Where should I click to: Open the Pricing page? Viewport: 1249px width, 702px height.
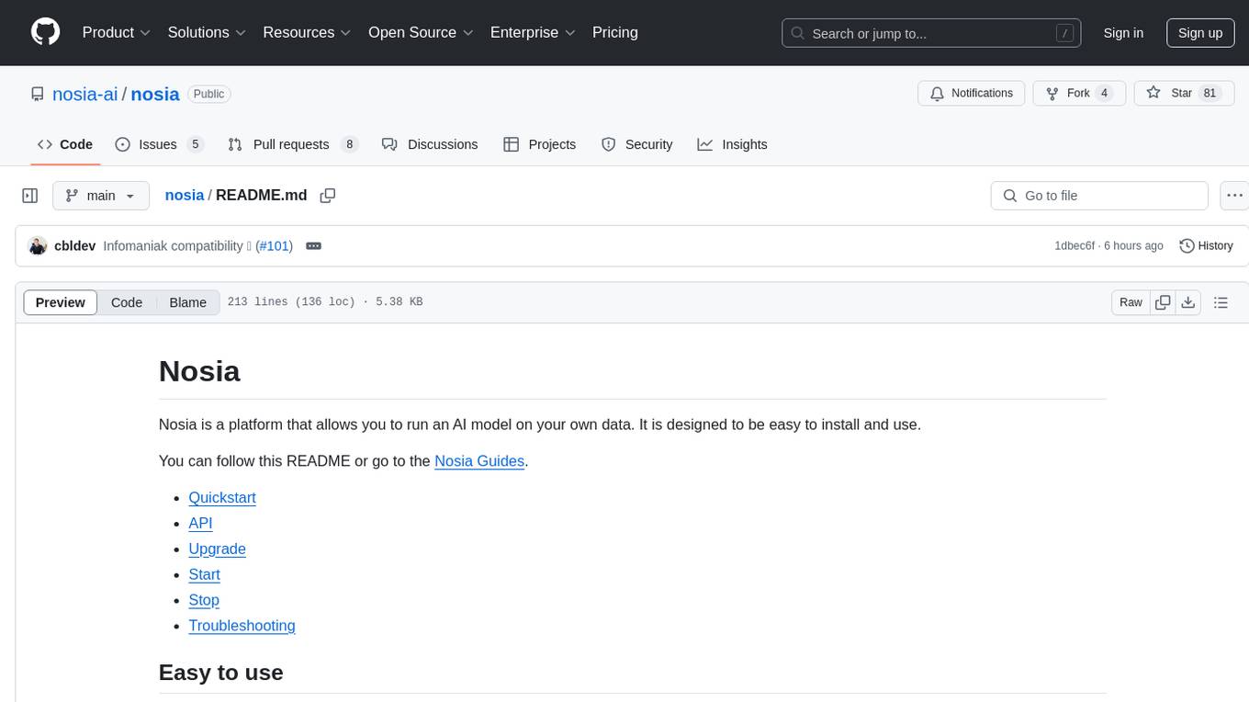click(x=615, y=32)
